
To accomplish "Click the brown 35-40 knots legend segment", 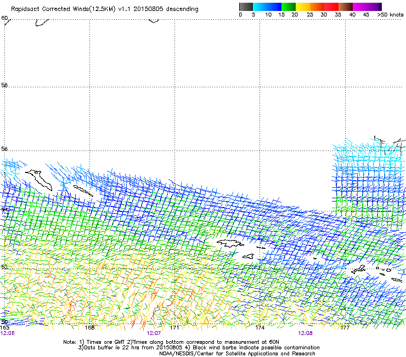I will tap(346, 7).
